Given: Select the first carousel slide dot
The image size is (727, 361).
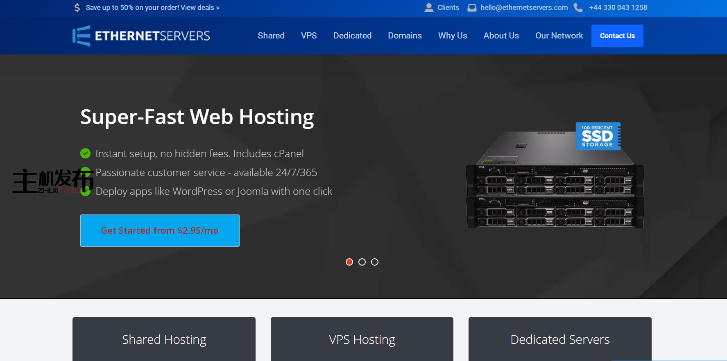Looking at the screenshot, I should click(349, 262).
